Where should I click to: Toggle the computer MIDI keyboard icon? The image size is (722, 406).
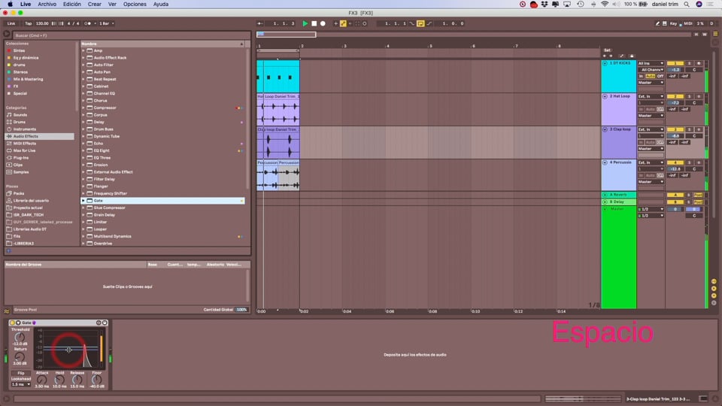[664, 23]
